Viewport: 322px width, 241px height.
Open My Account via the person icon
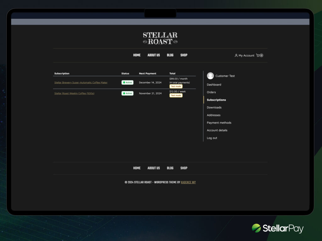[245, 55]
